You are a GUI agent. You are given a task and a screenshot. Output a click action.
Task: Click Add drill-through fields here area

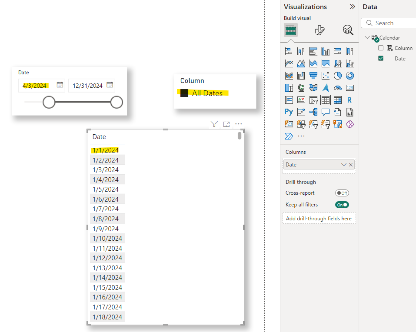click(319, 219)
